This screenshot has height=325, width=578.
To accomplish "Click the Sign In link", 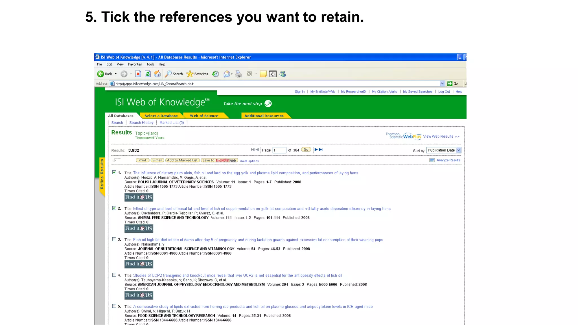I will coord(300,92).
